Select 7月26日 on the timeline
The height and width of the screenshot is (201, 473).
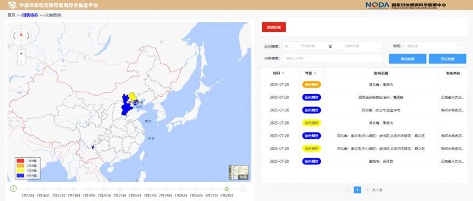coord(196,189)
